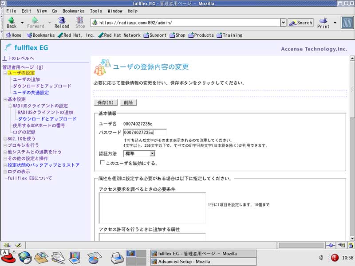
Task: Click the Print toolbar icon
Action: (323, 20)
